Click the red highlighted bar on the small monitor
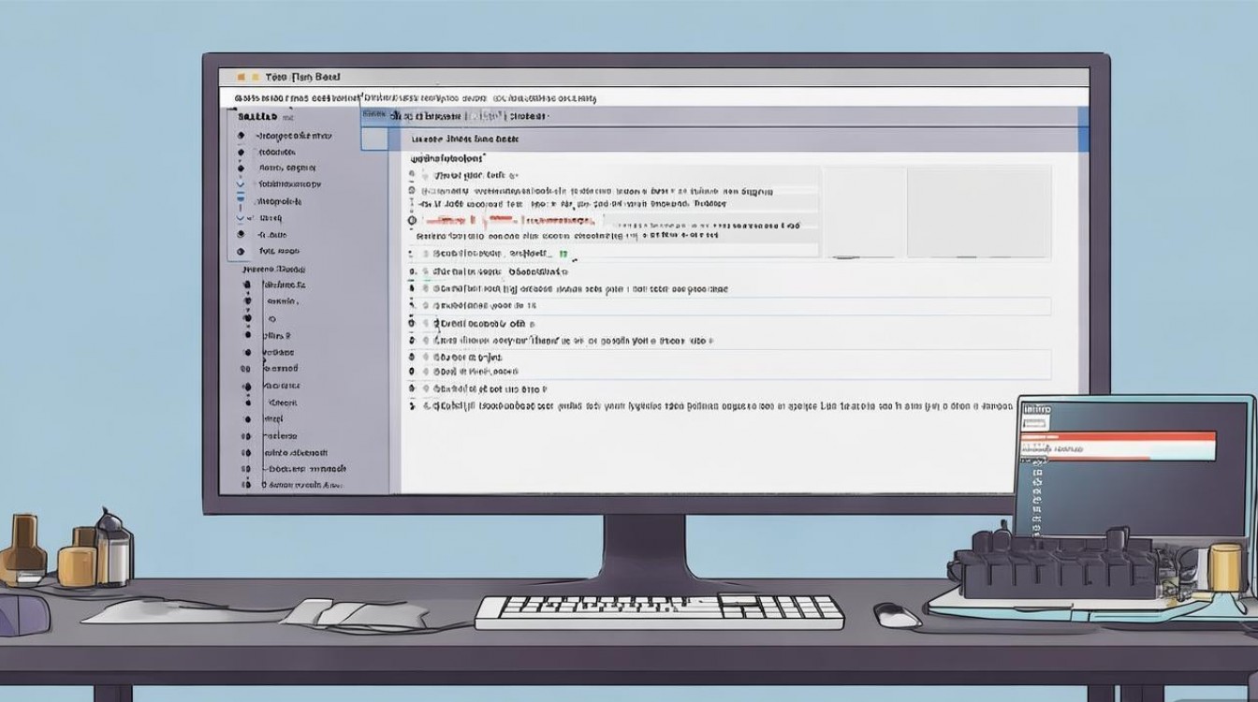 click(1119, 438)
